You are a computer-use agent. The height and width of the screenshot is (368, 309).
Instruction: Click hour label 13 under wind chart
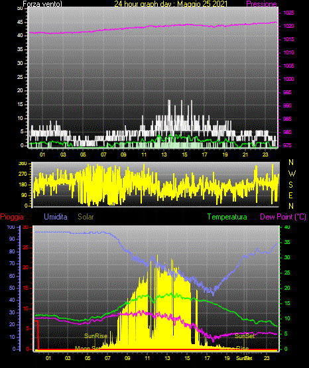click(164, 154)
